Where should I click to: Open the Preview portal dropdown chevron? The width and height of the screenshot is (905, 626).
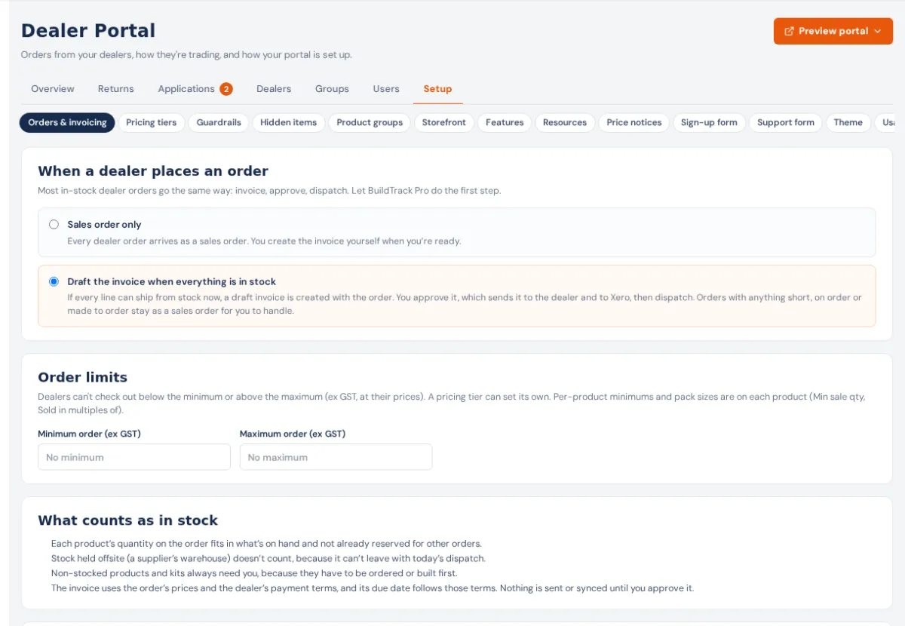point(877,31)
